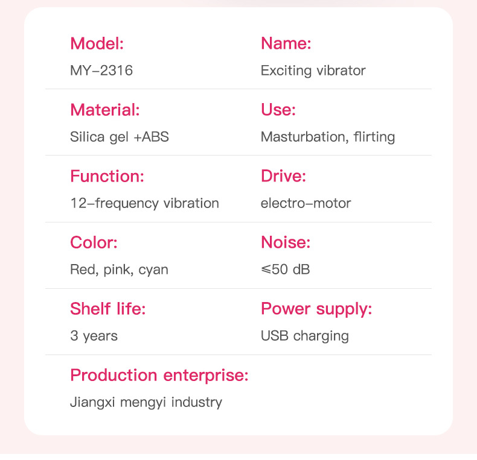Click the "Power supply:" heading
This screenshot has height=460, width=477.
pyautogui.click(x=316, y=309)
